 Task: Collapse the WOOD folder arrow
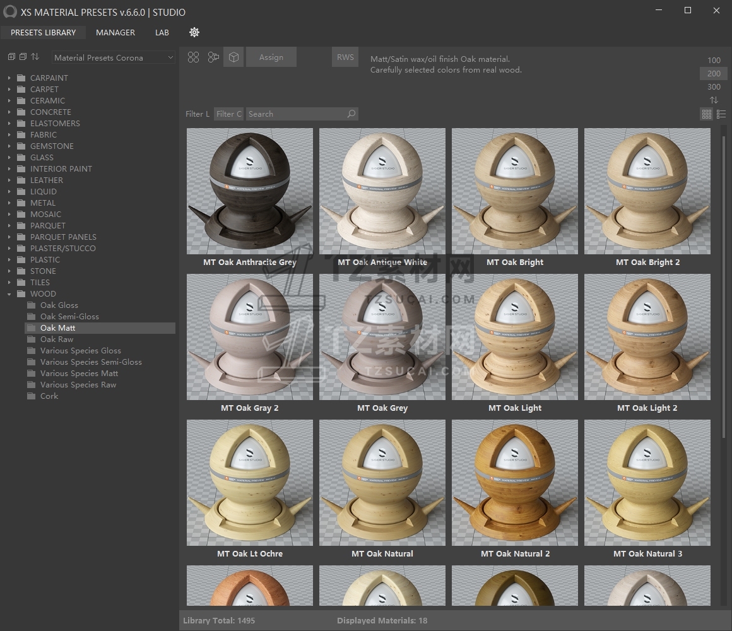(x=9, y=294)
